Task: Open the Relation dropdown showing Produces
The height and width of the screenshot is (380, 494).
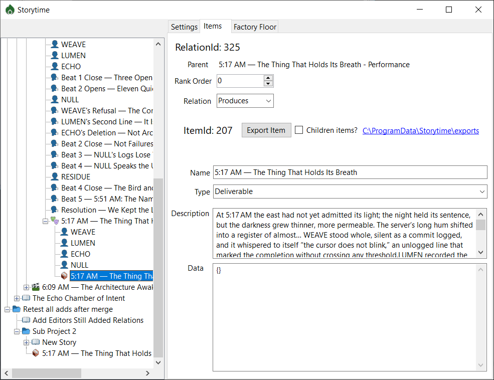Action: pos(245,101)
